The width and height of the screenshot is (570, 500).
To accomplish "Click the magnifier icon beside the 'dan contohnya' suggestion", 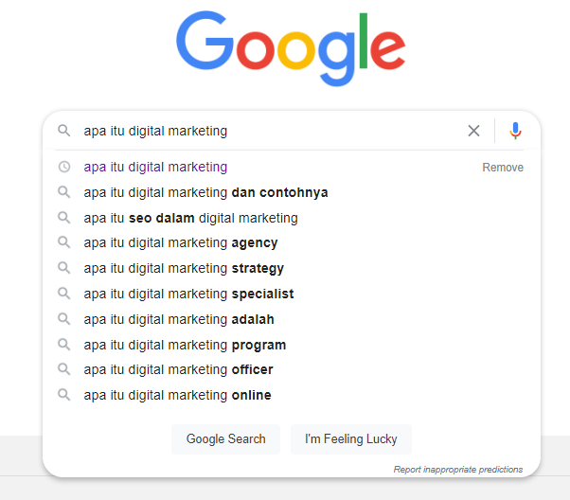I will point(64,192).
